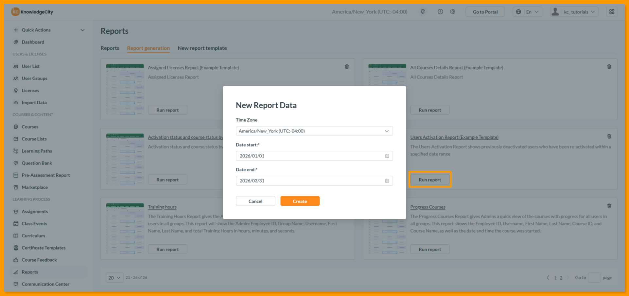Delete Users Activation Report with trash icon
This screenshot has width=629, height=296.
(x=609, y=136)
